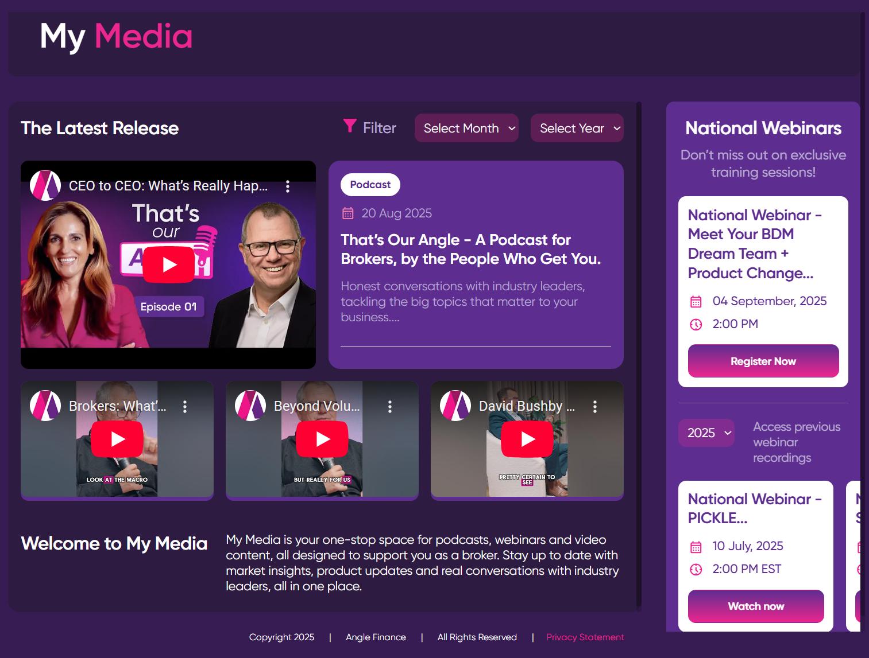Image resolution: width=869 pixels, height=658 pixels.
Task: Click the Brokers: What'... video title
Action: (x=118, y=406)
